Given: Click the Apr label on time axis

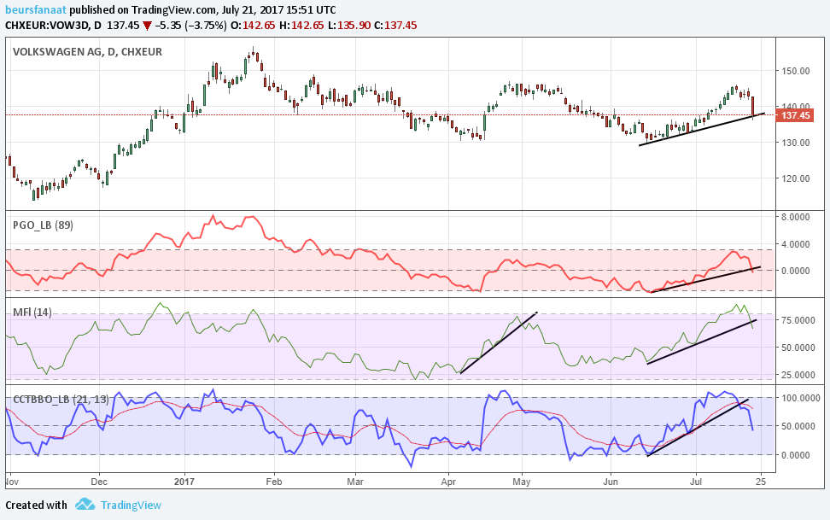Looking at the screenshot, I should click(x=448, y=482).
